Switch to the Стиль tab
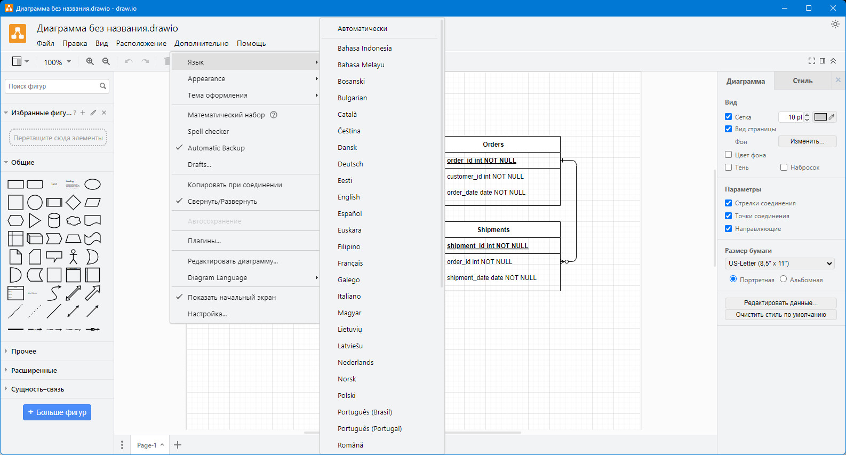846x455 pixels. [803, 81]
